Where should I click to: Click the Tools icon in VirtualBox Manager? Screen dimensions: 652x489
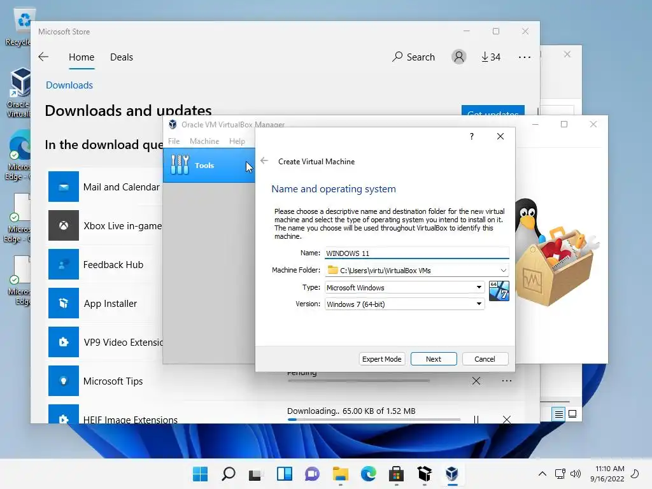[180, 165]
